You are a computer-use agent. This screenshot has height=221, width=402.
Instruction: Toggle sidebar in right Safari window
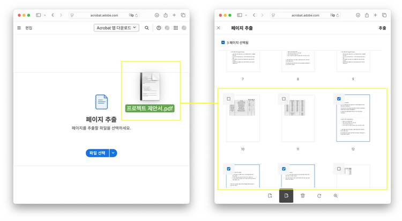coord(240,15)
